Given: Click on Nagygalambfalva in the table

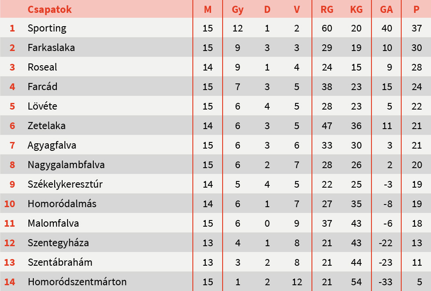Looking at the screenshot, I should pos(66,165).
